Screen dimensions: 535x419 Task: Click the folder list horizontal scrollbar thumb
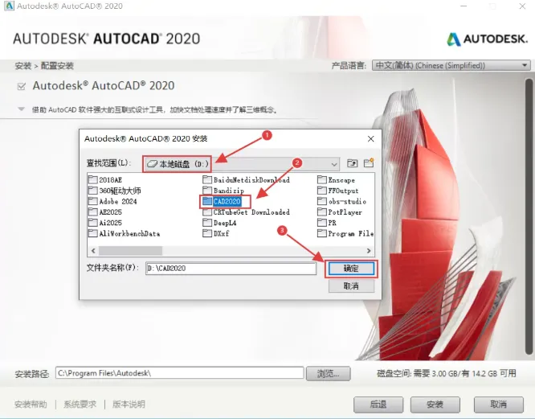[x=130, y=251]
